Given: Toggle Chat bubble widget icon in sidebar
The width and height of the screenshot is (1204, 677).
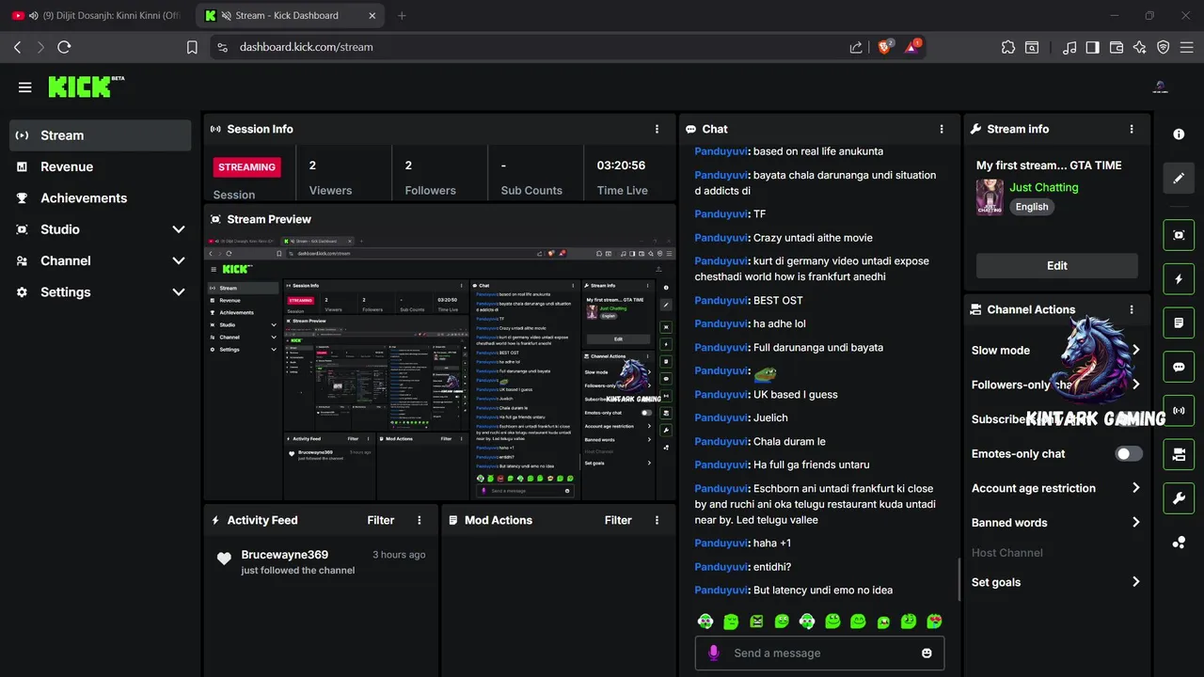Looking at the screenshot, I should click(1179, 367).
